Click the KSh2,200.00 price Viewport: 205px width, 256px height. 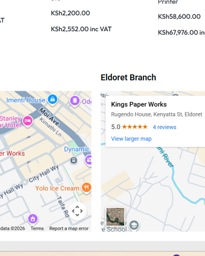click(x=70, y=13)
